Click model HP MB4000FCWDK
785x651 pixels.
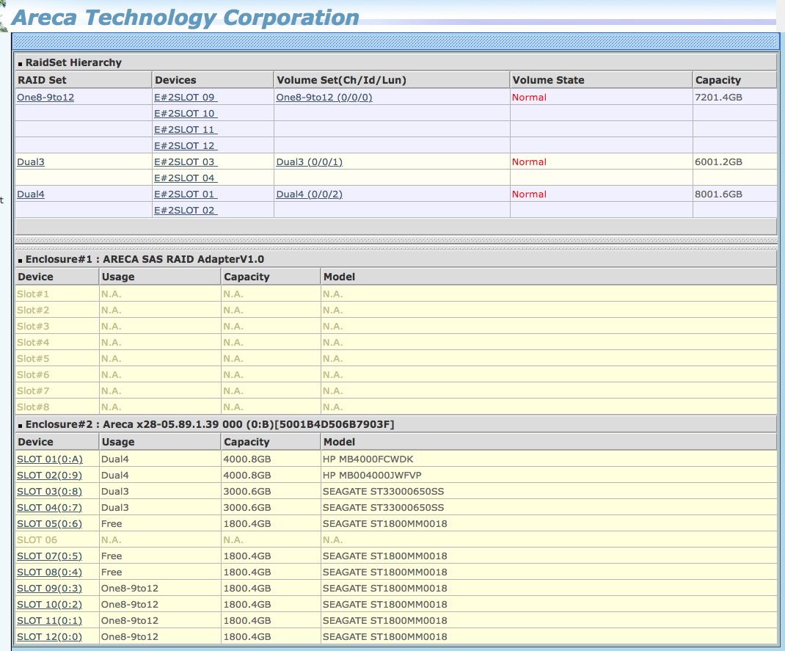coord(368,459)
